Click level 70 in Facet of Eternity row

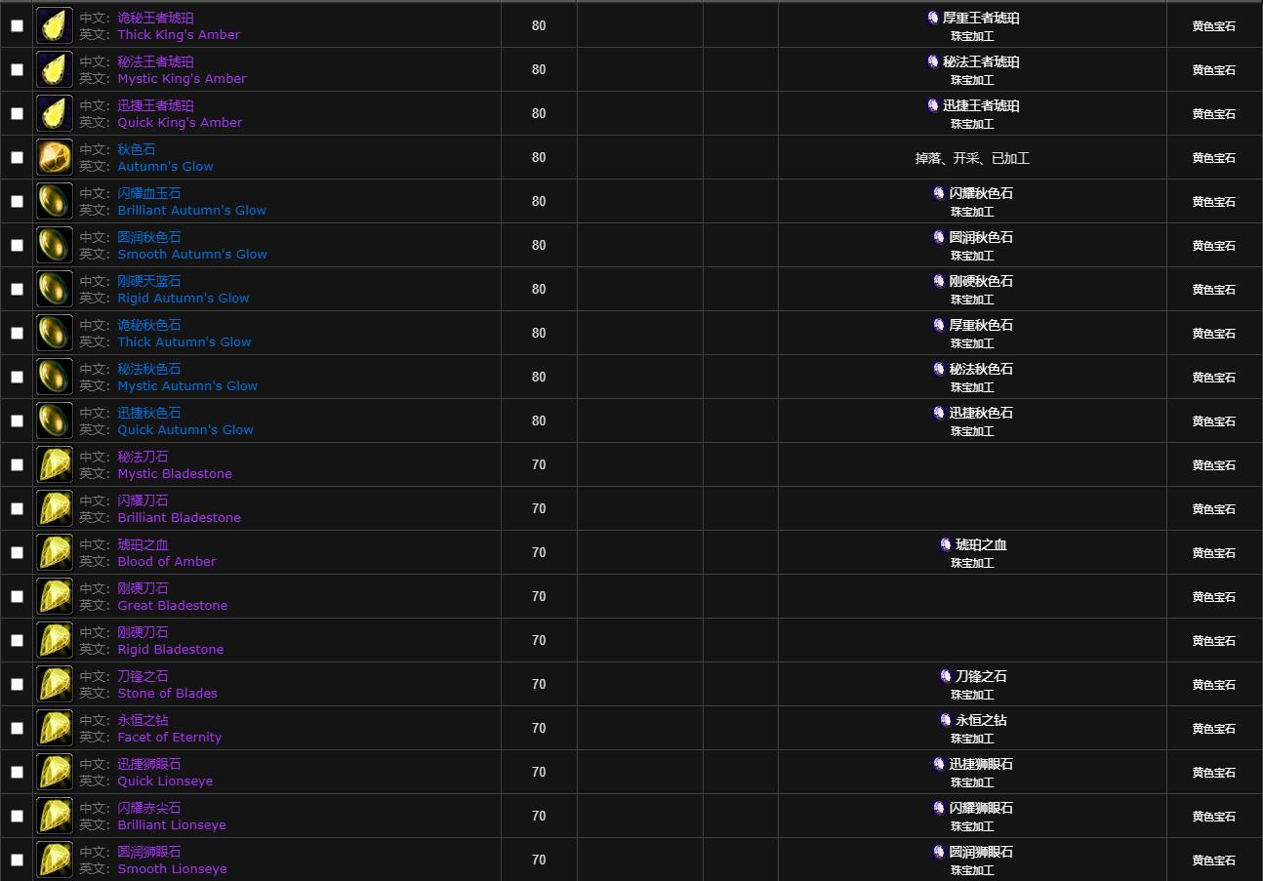point(539,728)
